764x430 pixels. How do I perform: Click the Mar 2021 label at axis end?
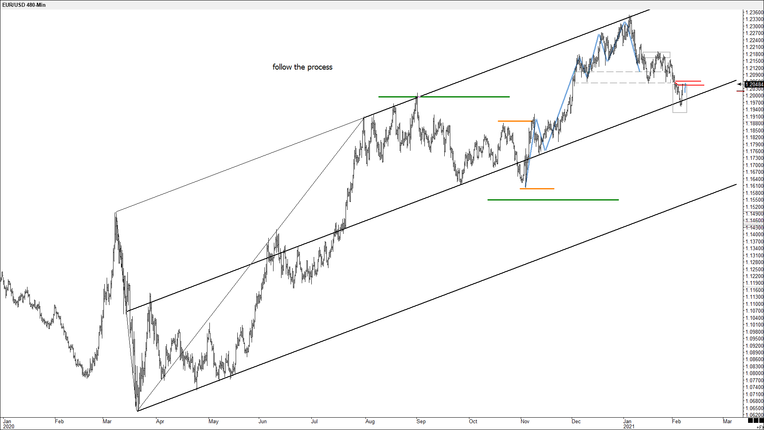(x=727, y=421)
